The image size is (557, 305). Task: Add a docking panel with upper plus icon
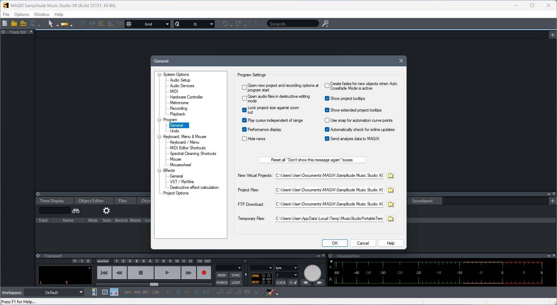(552, 35)
